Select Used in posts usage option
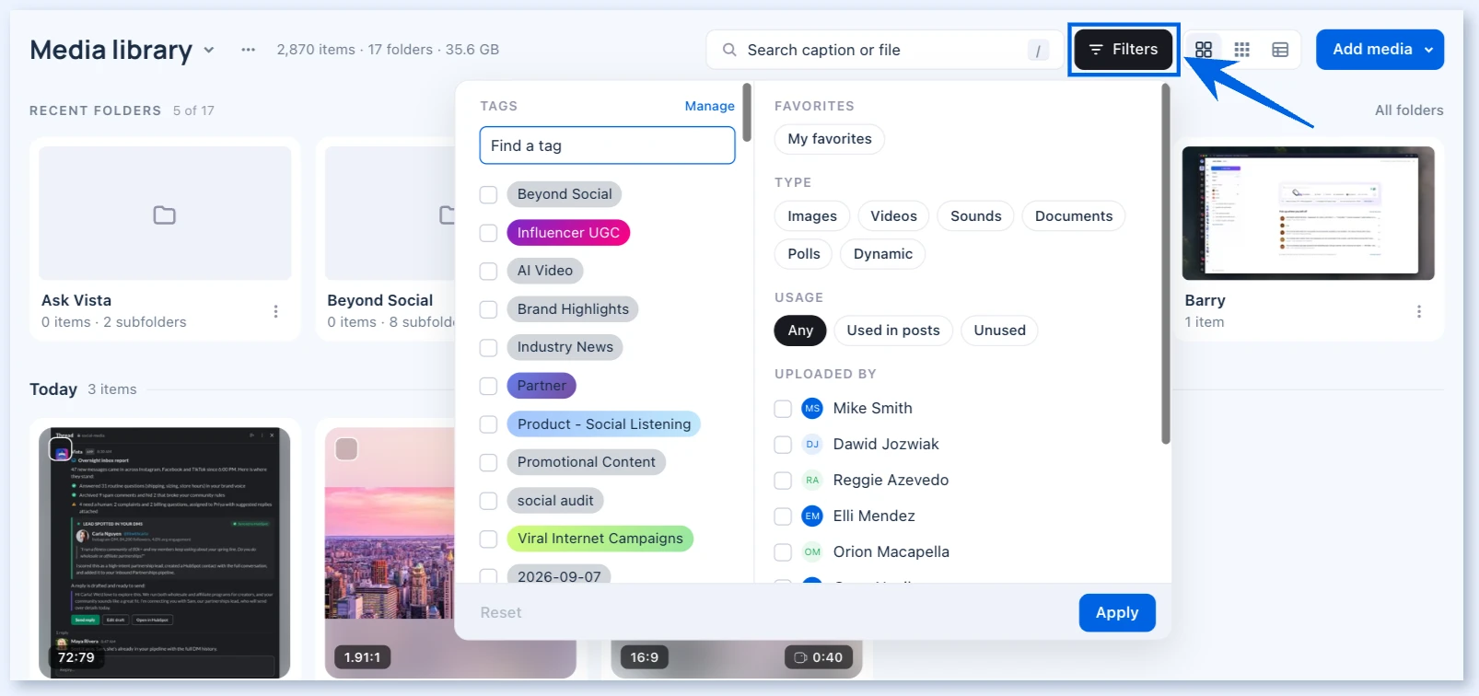This screenshot has height=696, width=1479. pyautogui.click(x=893, y=331)
